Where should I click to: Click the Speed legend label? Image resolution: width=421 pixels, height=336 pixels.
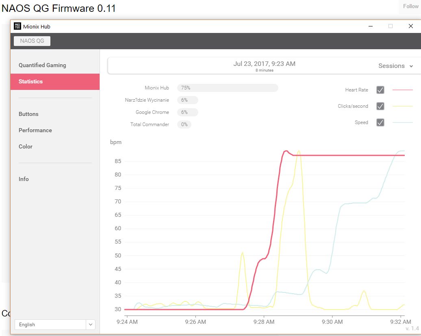pyautogui.click(x=361, y=122)
